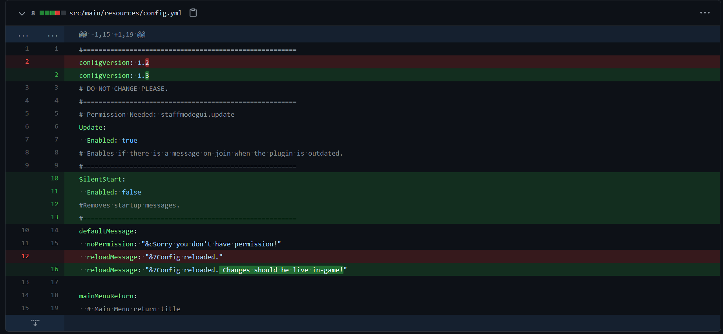Collapse the config.yml file diff
The width and height of the screenshot is (723, 334).
pyautogui.click(x=22, y=13)
